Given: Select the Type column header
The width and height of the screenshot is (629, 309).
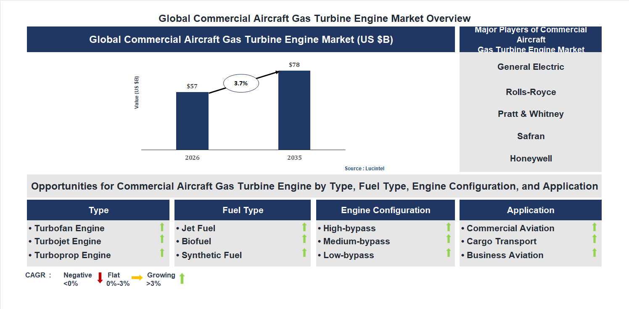Looking at the screenshot, I should [98, 210].
